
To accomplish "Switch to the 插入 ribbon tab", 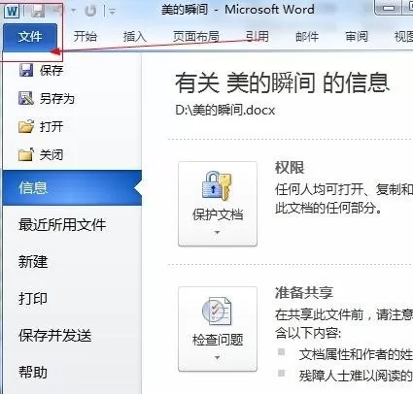I will click(134, 36).
